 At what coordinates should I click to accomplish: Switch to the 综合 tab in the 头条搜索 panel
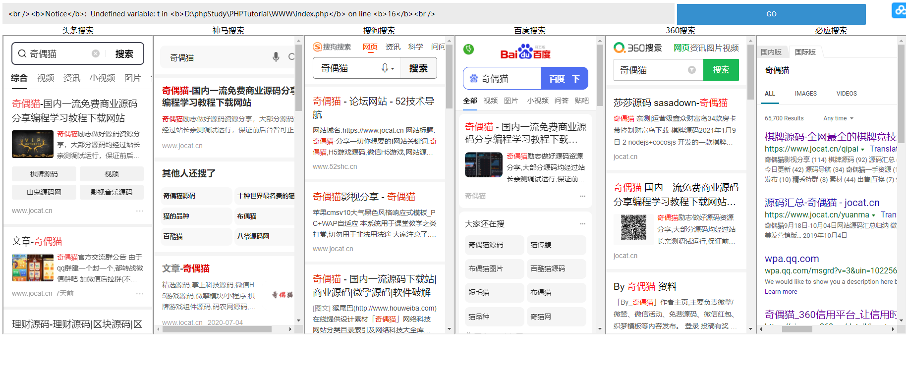click(x=19, y=78)
